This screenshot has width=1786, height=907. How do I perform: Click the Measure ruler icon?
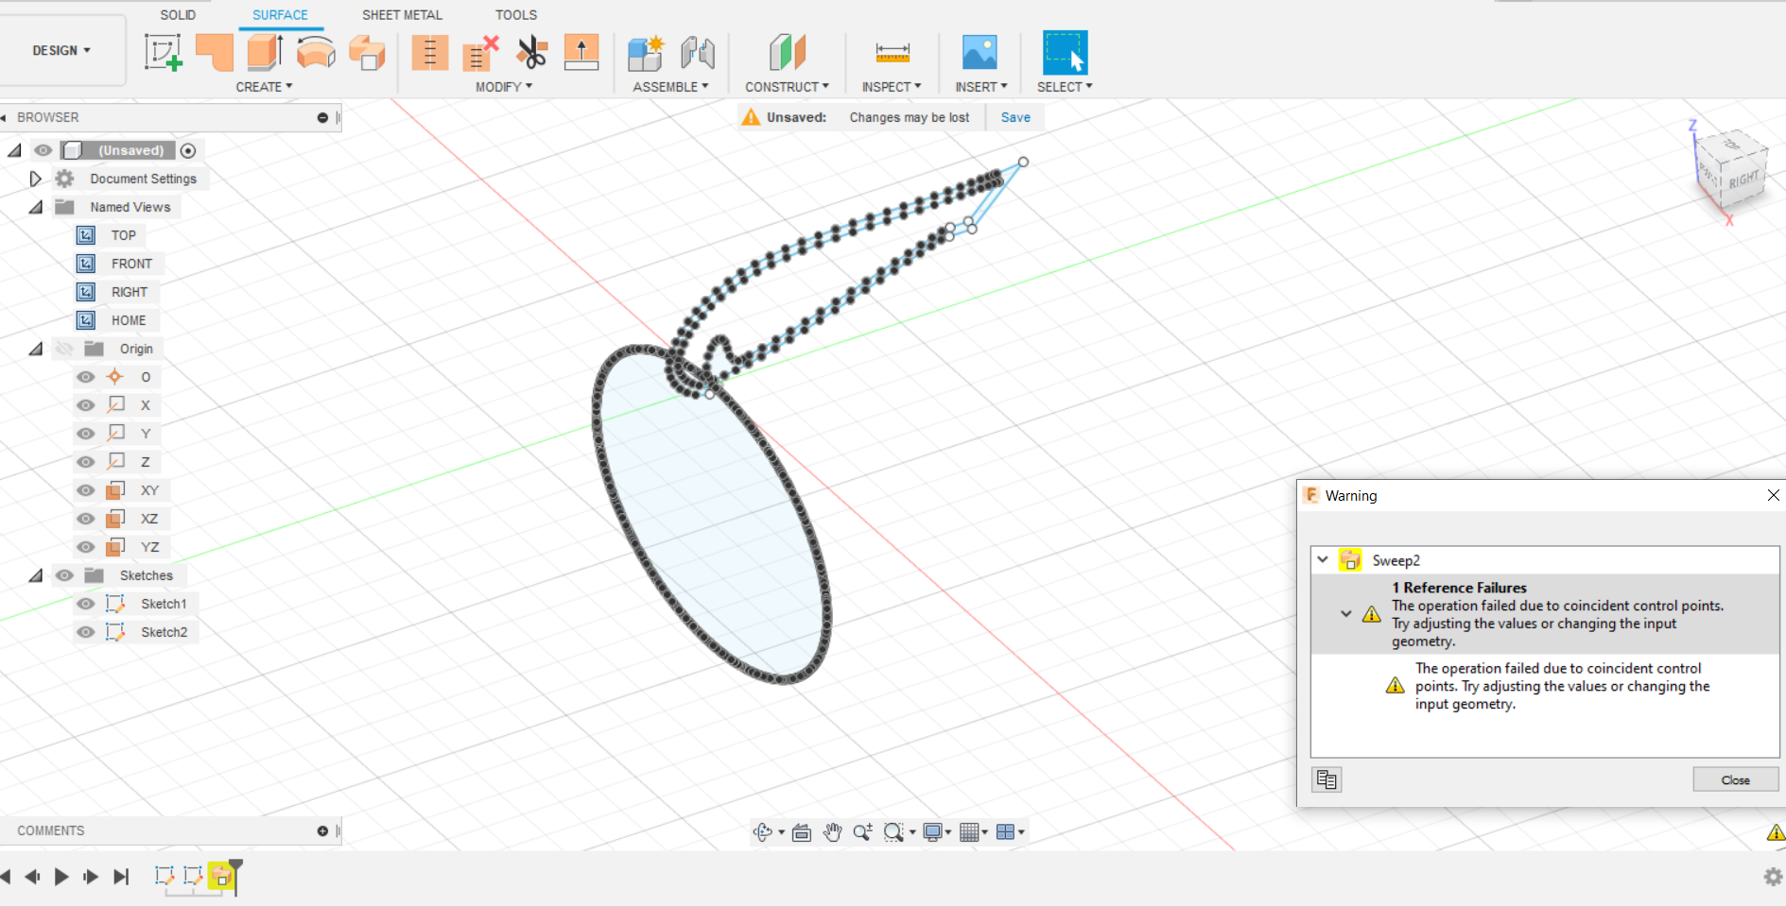pyautogui.click(x=892, y=52)
